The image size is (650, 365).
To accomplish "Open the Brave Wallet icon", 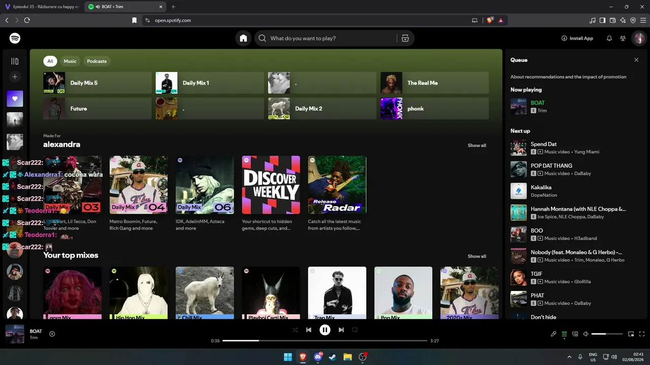I will coord(612,20).
